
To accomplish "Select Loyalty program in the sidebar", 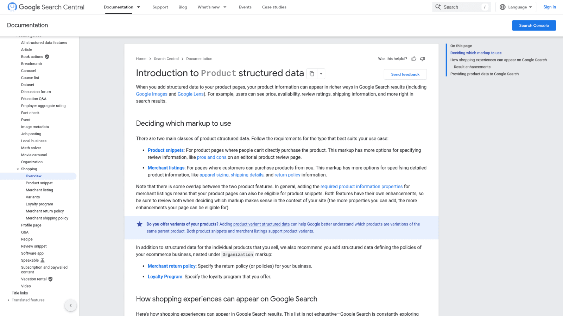I will (39, 204).
